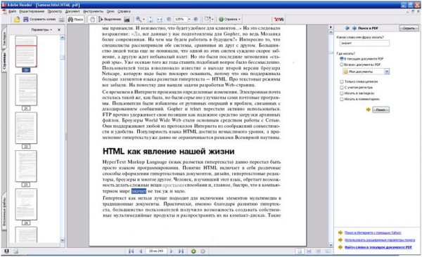Go to the last page button
The image size is (422, 257).
pos(181,251)
